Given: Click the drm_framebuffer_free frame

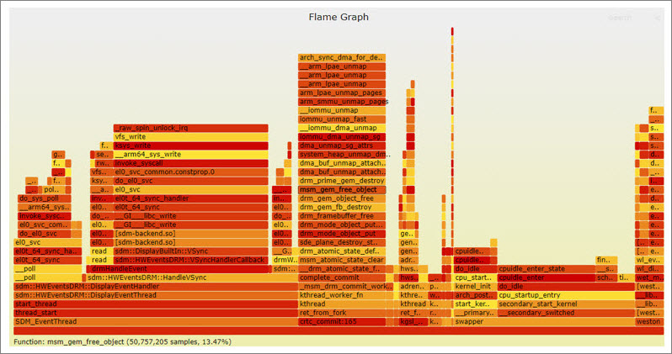Looking at the screenshot, I should (342, 216).
